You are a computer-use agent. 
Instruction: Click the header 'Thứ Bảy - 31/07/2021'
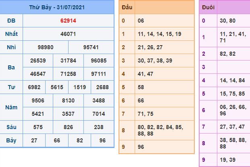click(57, 7)
